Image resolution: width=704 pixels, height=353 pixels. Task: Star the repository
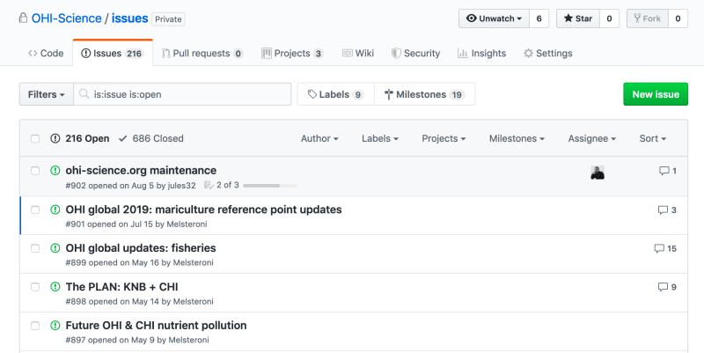coord(578,18)
